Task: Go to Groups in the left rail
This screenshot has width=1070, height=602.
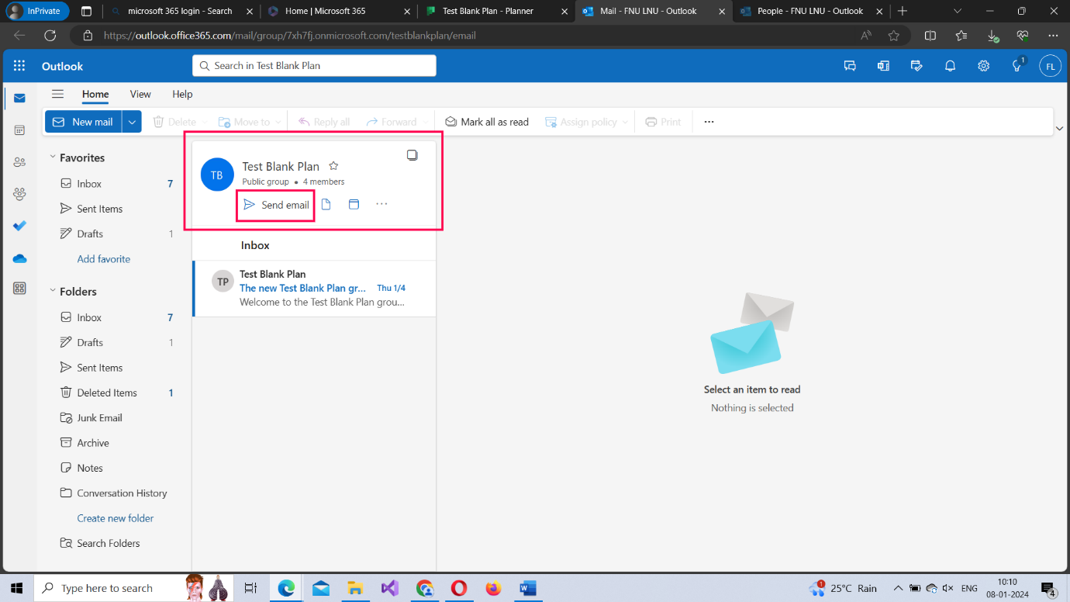Action: coord(19,194)
